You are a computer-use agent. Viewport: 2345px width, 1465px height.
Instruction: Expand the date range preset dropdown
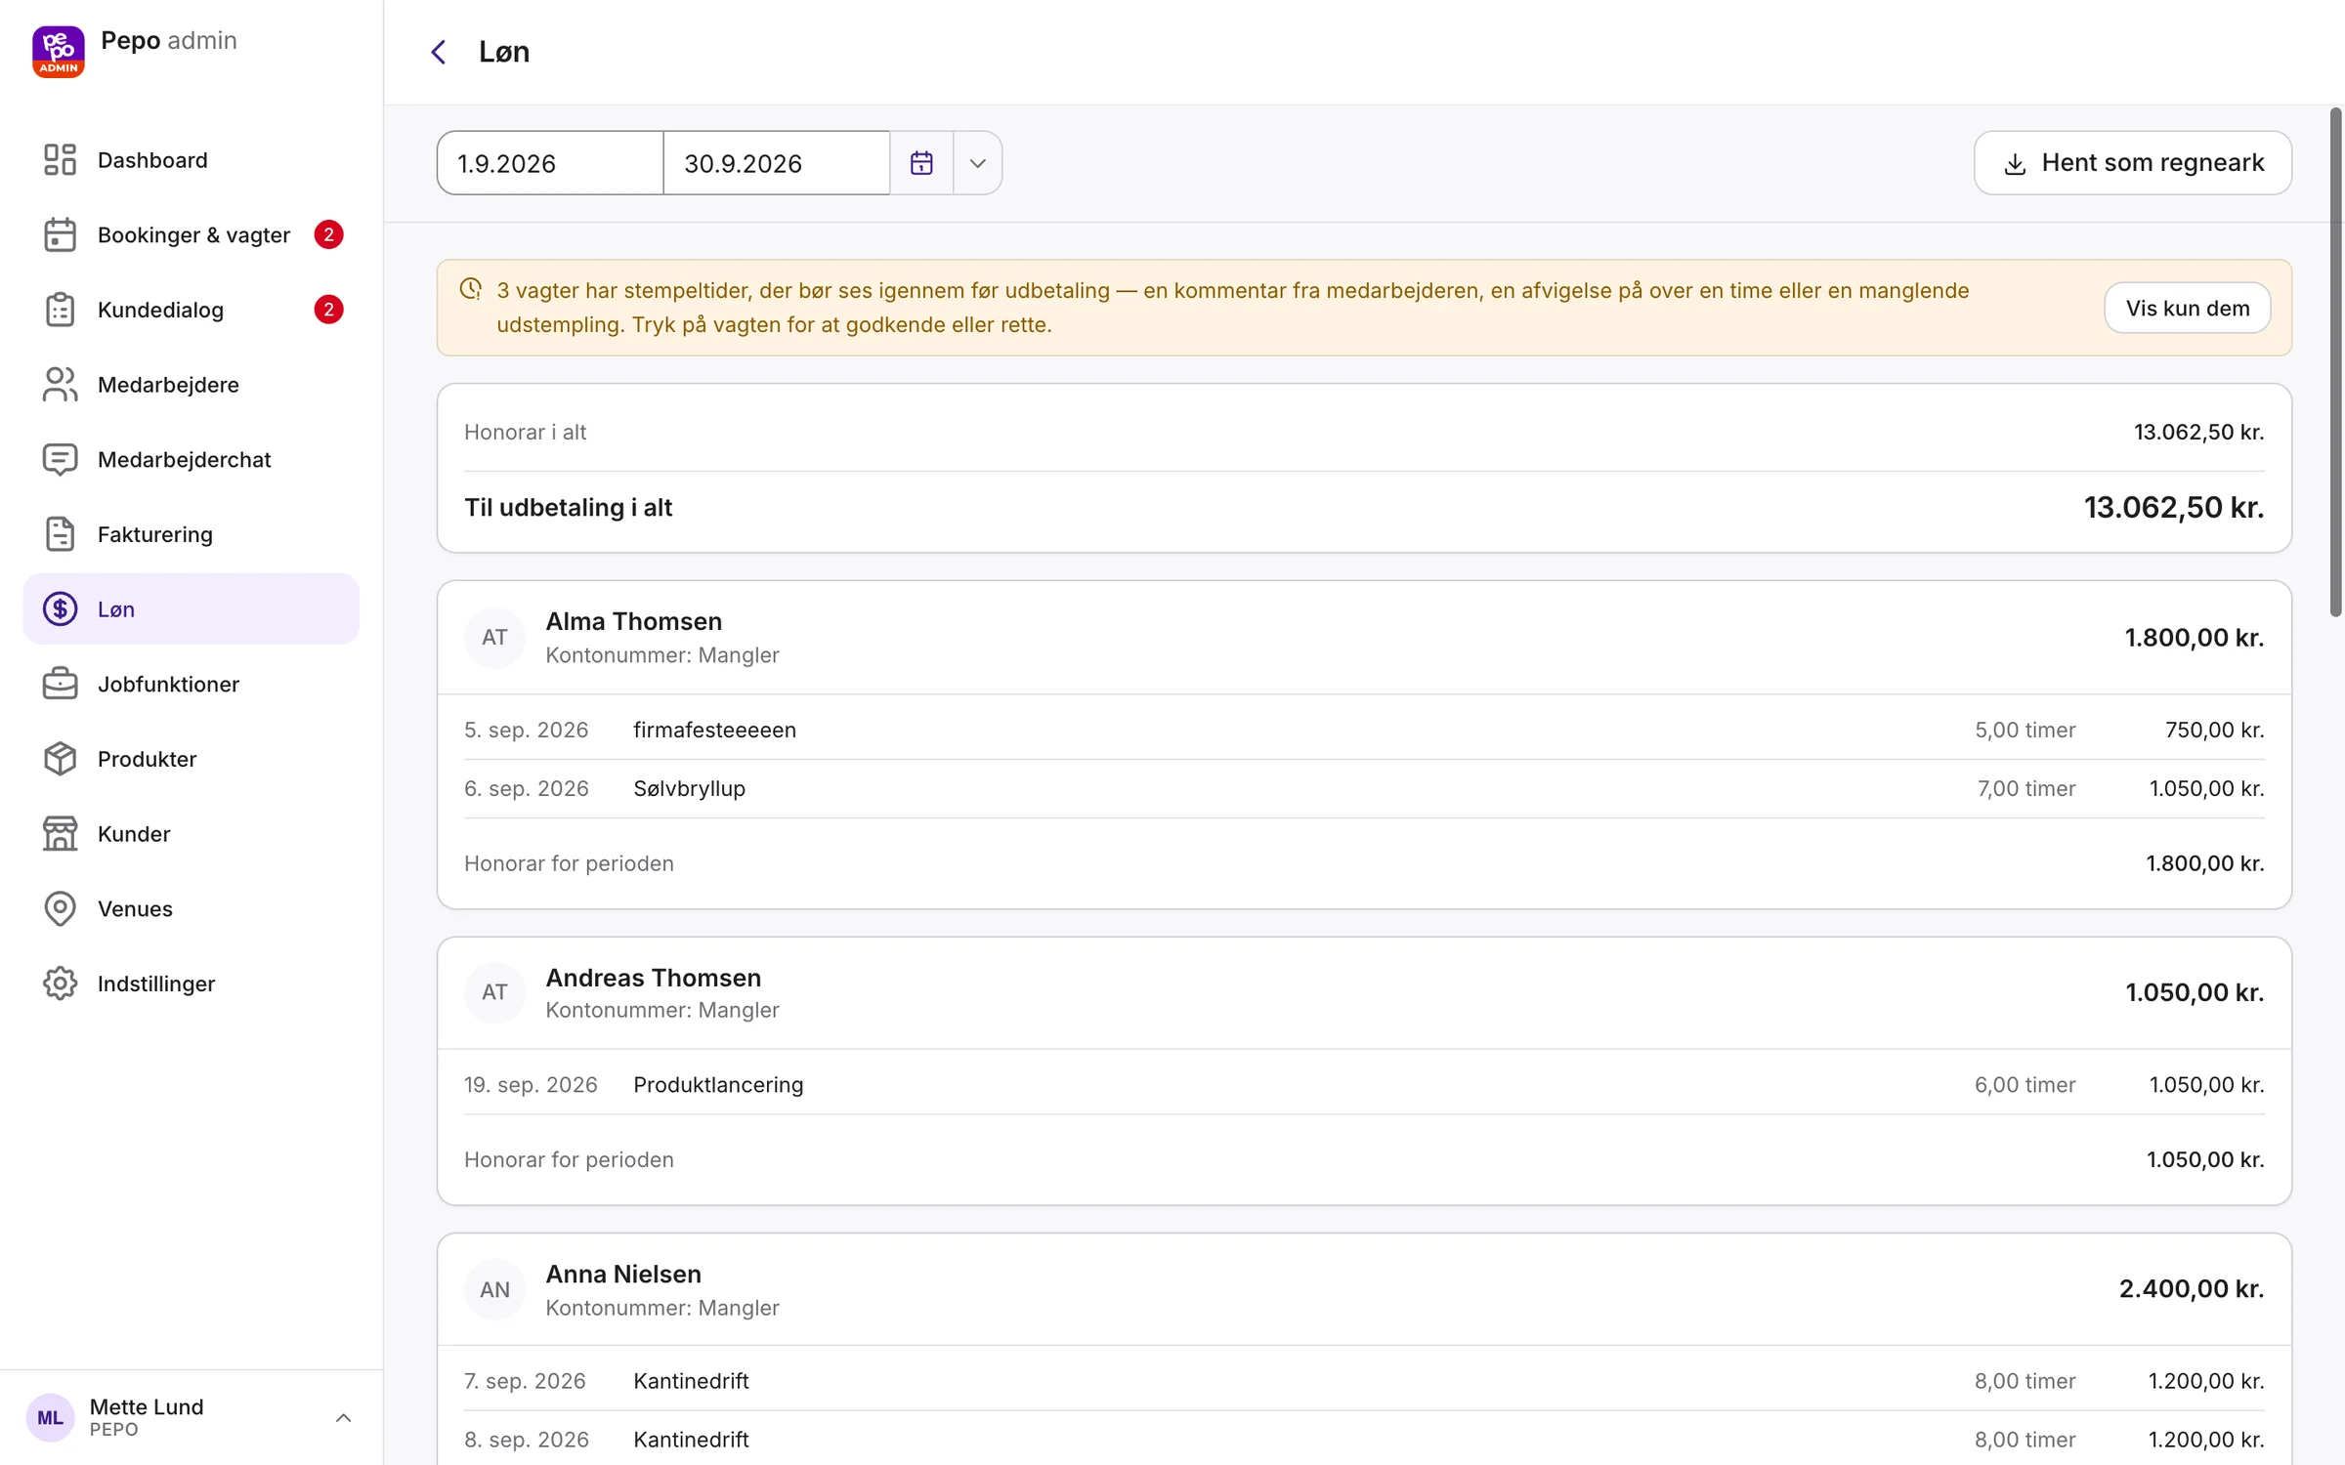point(977,163)
